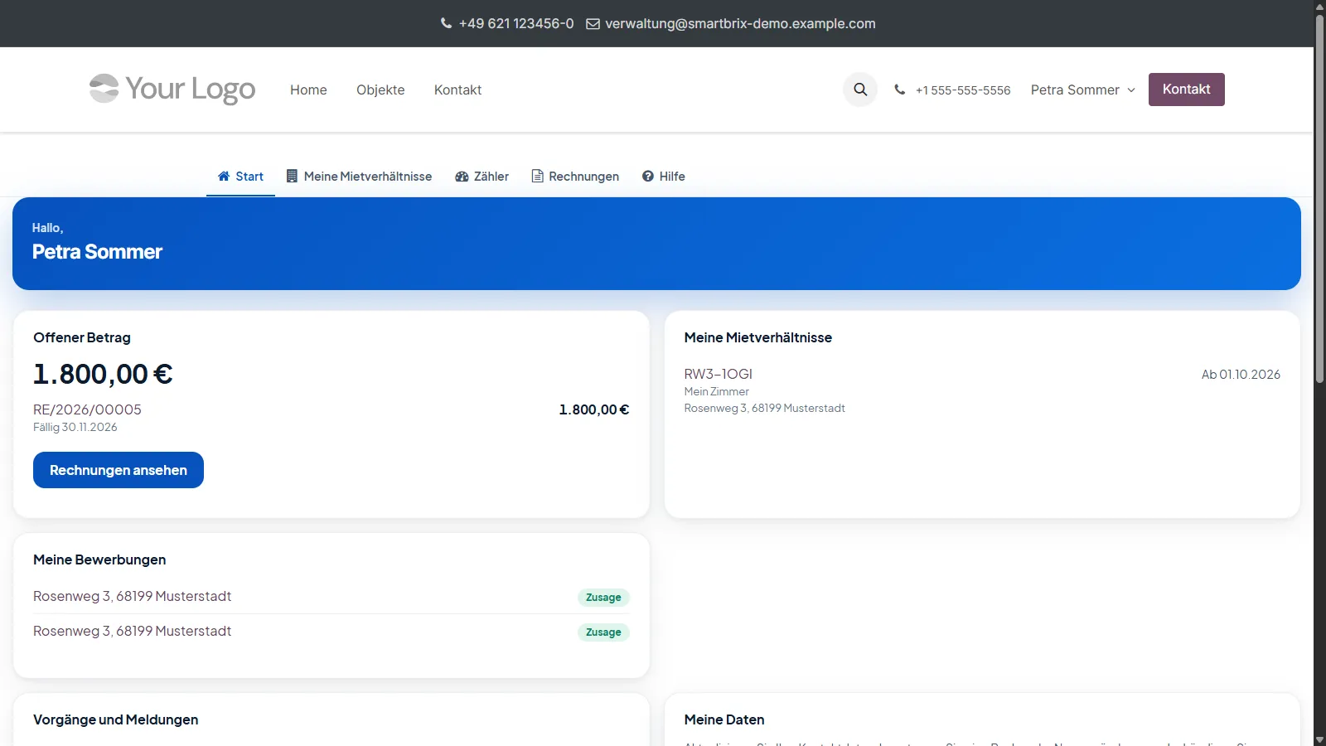The width and height of the screenshot is (1326, 746).
Task: Click the Rechnungen ansehen button
Action: (x=119, y=470)
